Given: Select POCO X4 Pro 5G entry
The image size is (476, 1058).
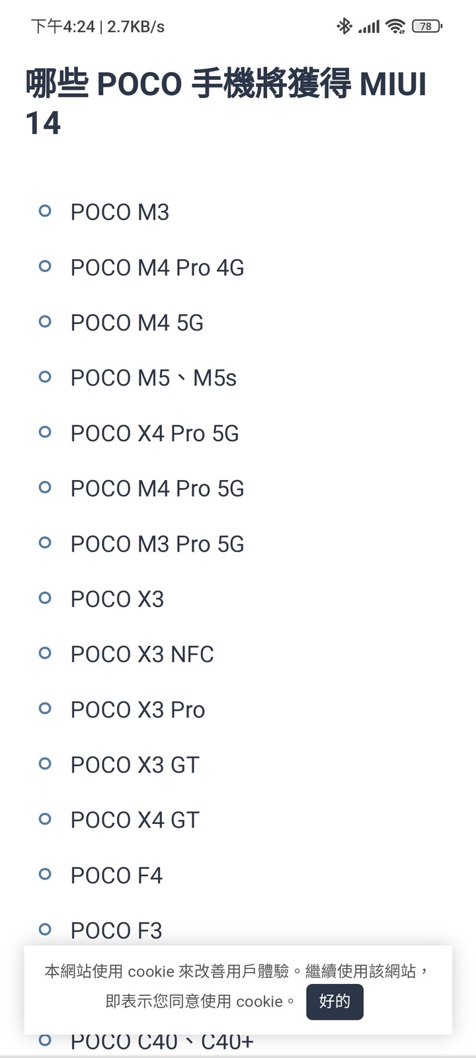Looking at the screenshot, I should coord(155,433).
